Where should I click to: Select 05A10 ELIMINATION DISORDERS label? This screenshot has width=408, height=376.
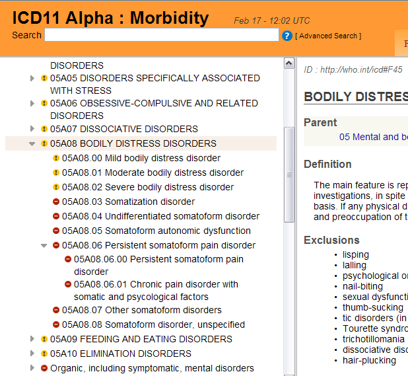point(121,354)
